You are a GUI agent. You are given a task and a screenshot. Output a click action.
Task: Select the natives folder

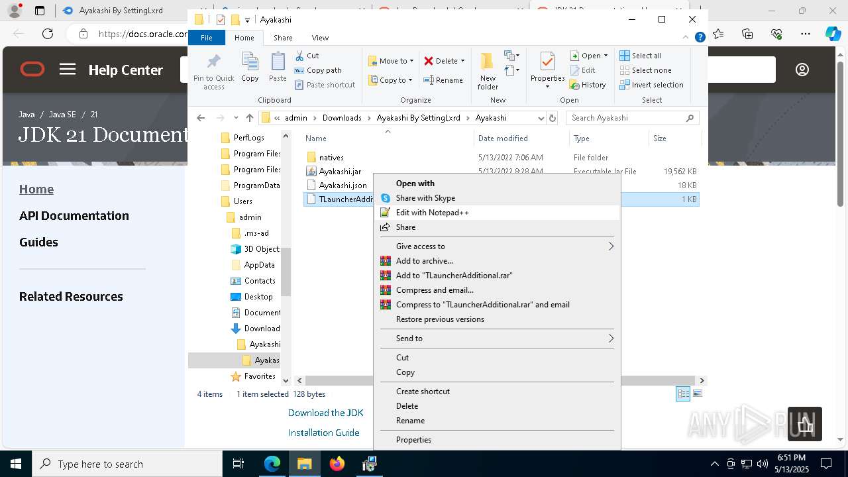tap(331, 158)
